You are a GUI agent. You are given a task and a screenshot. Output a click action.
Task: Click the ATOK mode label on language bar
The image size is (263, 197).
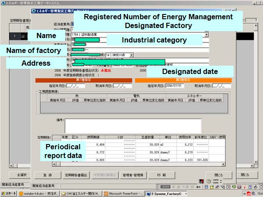tap(165, 187)
